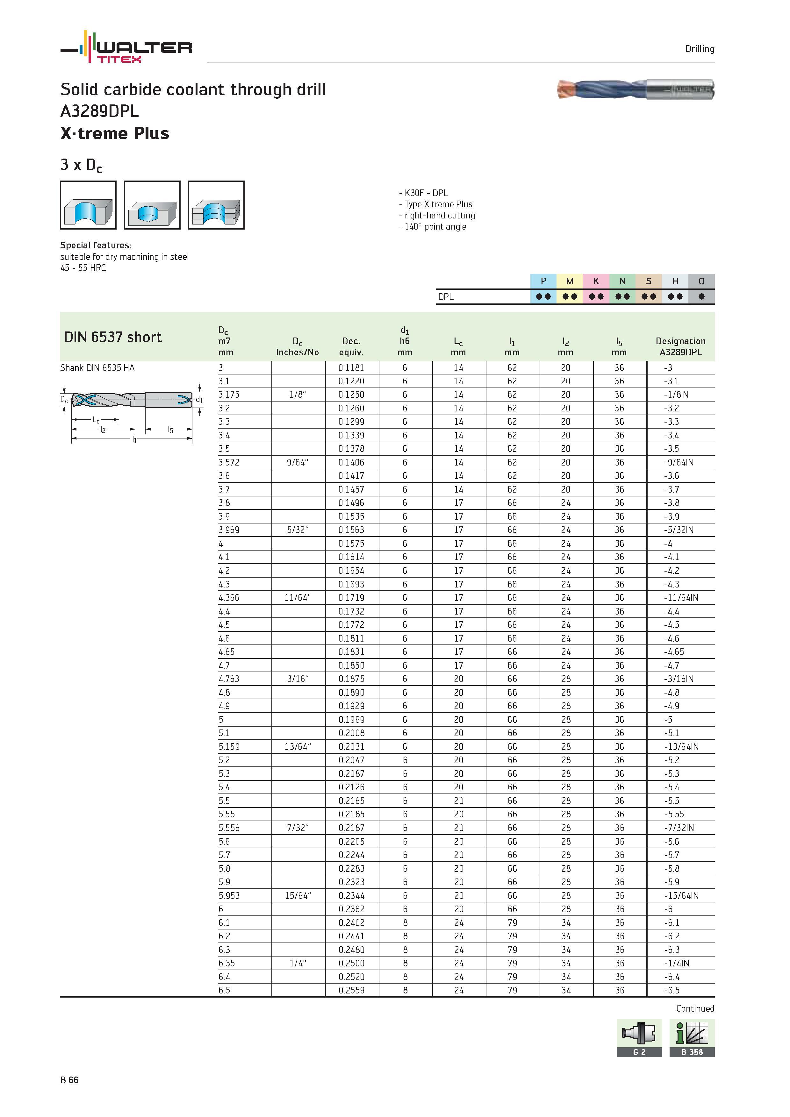Click the decimal equivalent cell "0.1969"
The width and height of the screenshot is (790, 1117).
coord(351,720)
